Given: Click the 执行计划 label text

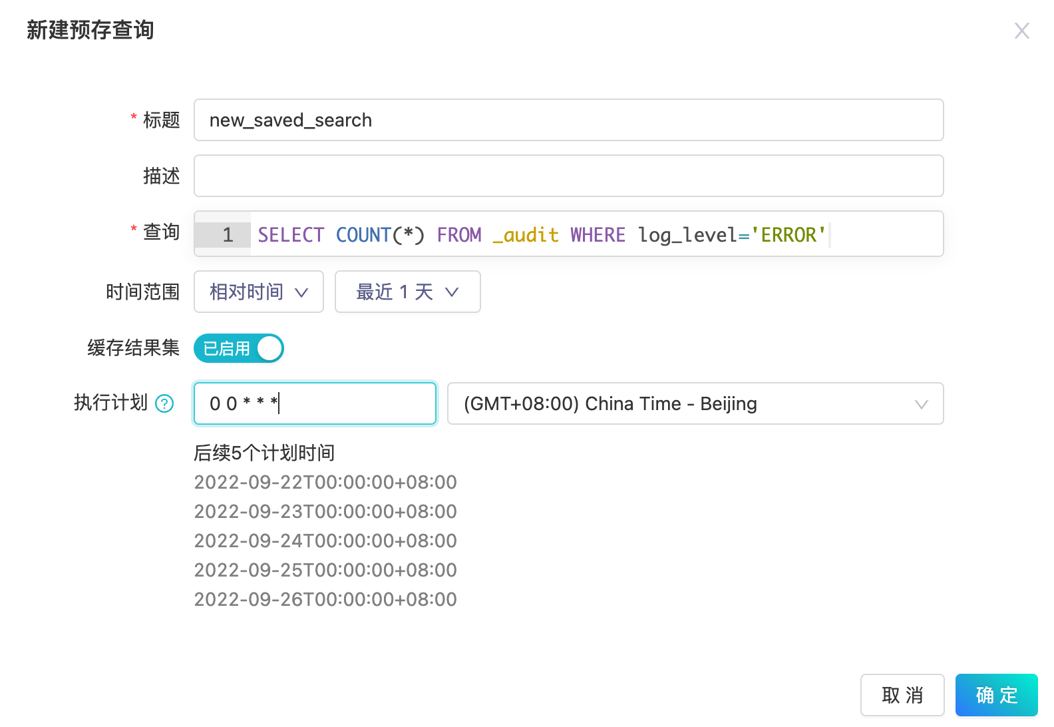Looking at the screenshot, I should coord(110,403).
